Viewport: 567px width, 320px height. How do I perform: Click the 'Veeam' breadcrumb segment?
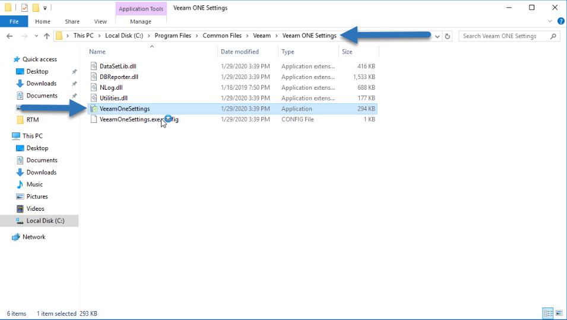pyautogui.click(x=262, y=36)
